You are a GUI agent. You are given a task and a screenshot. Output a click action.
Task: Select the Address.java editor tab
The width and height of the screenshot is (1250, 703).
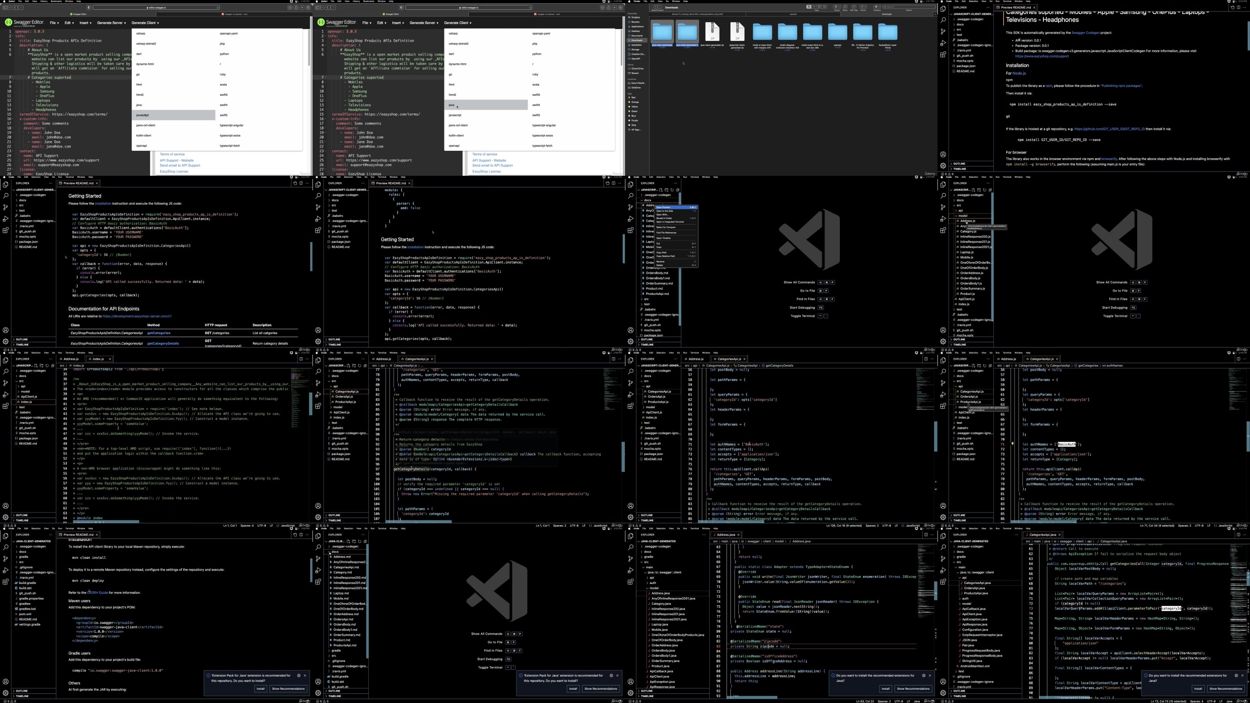[726, 535]
